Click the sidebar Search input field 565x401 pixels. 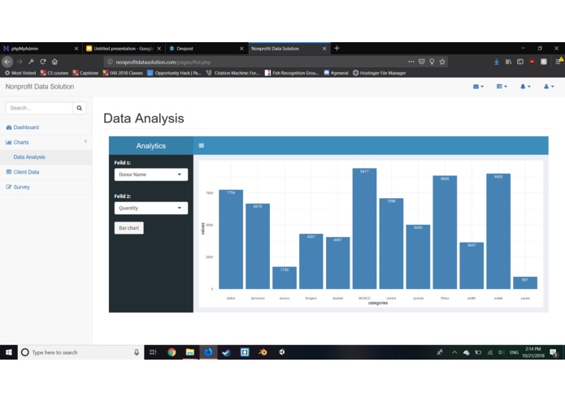pyautogui.click(x=39, y=108)
